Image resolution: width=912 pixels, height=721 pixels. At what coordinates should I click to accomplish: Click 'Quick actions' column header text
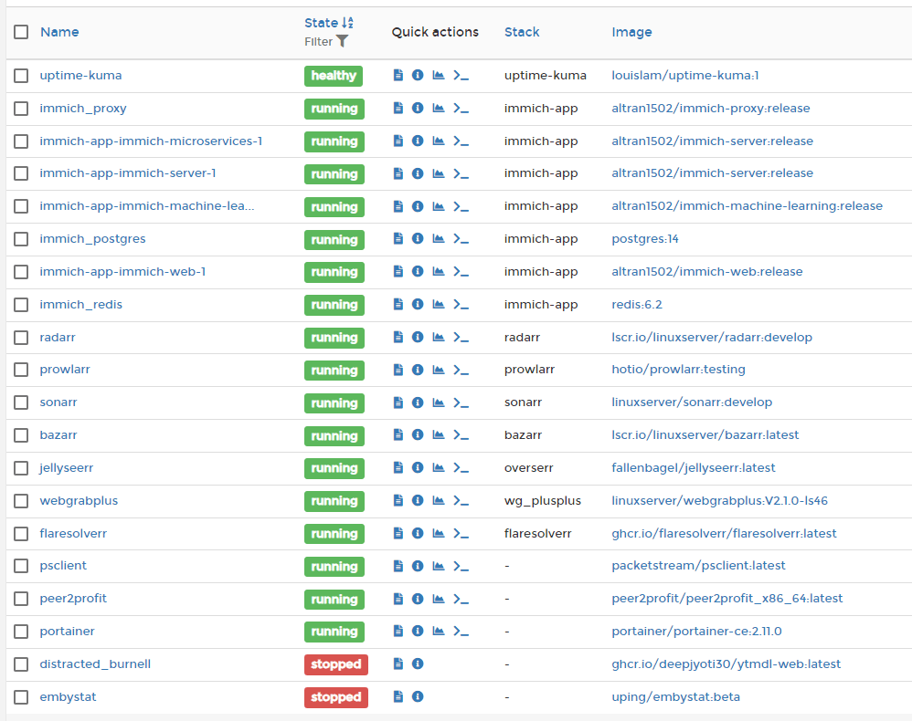(435, 32)
